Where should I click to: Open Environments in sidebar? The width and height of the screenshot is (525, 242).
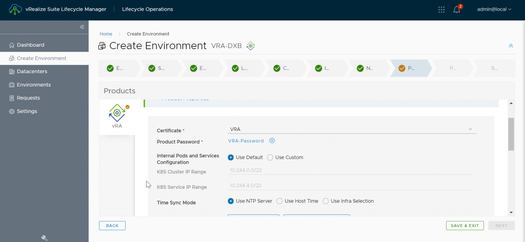click(44, 84)
